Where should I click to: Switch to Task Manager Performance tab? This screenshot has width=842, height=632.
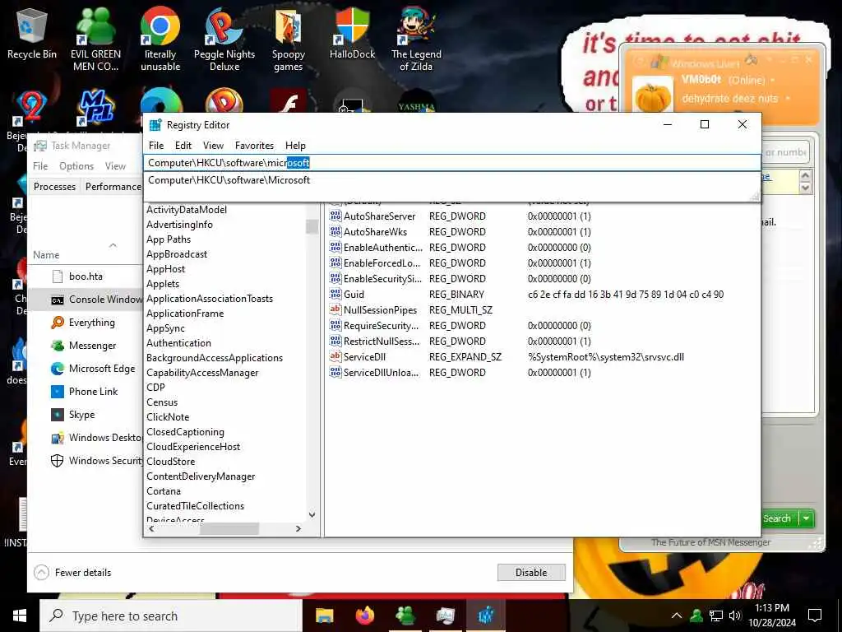(113, 187)
